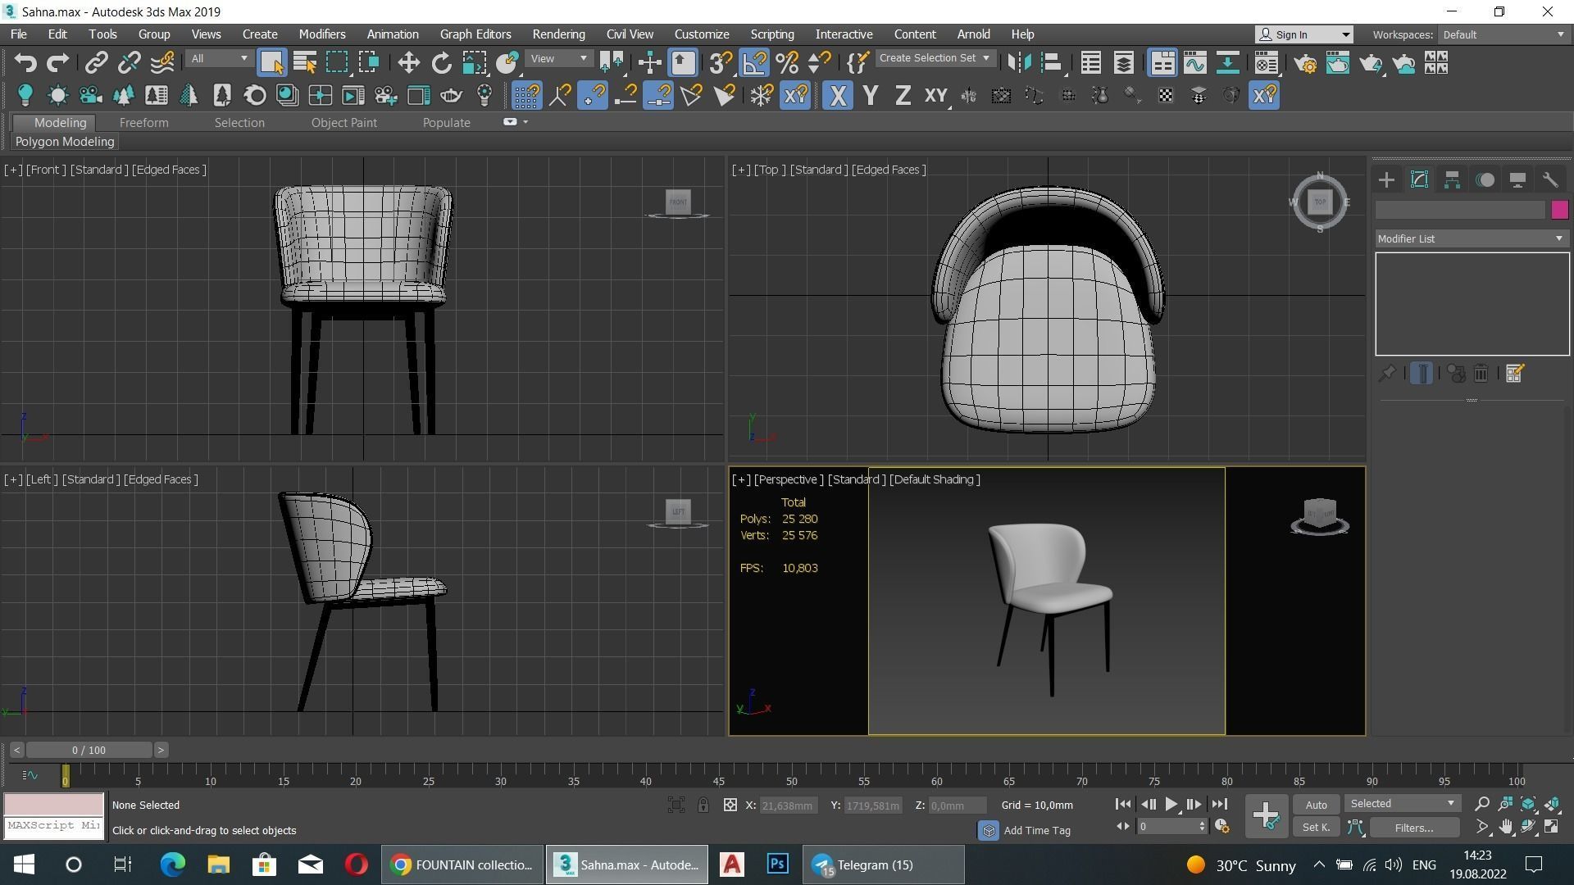
Task: Click the Redo arrow icon
Action: (57, 63)
